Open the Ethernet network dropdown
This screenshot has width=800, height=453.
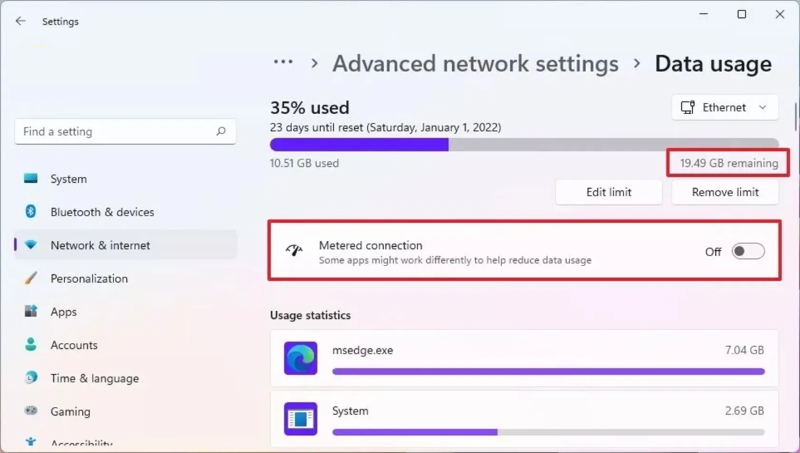[725, 107]
